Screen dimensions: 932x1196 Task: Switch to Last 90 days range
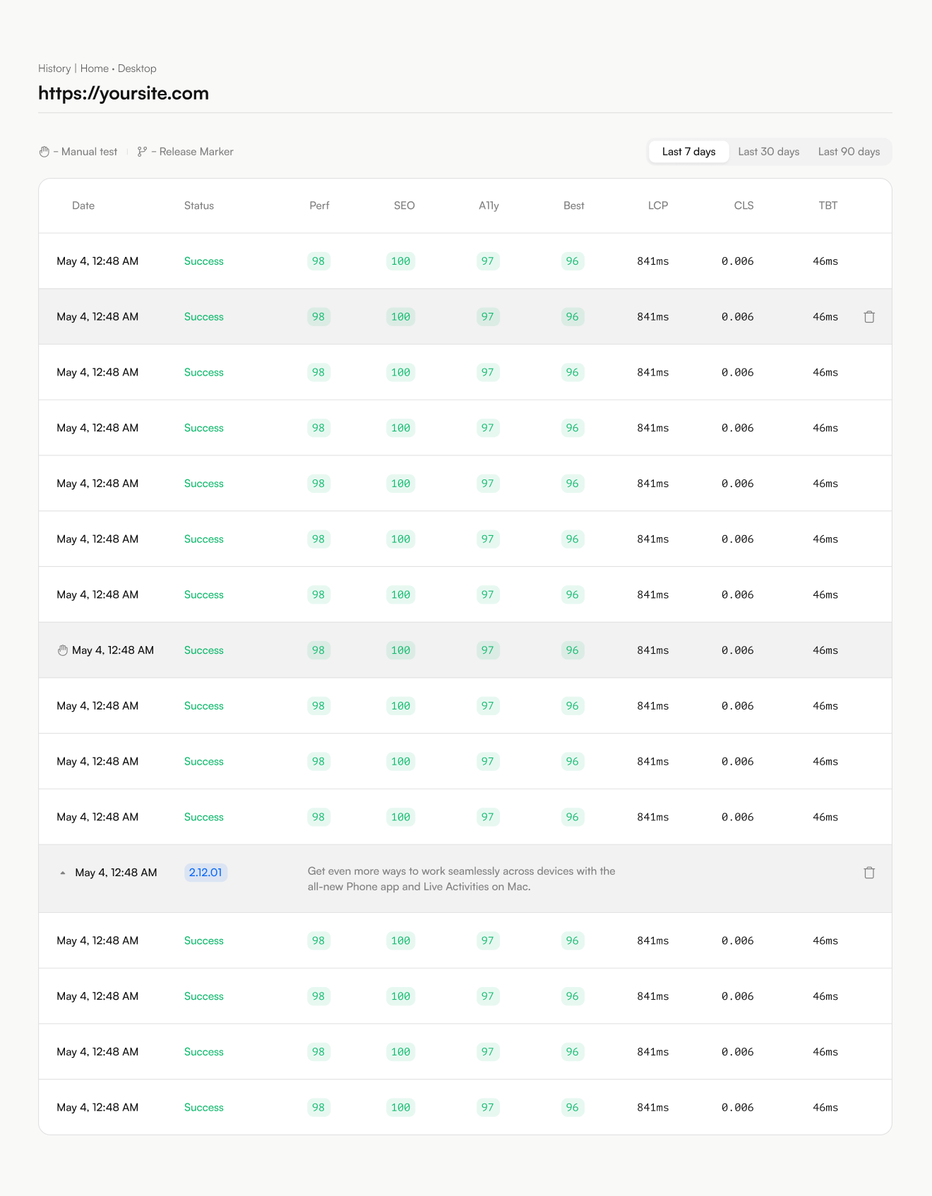pos(849,152)
